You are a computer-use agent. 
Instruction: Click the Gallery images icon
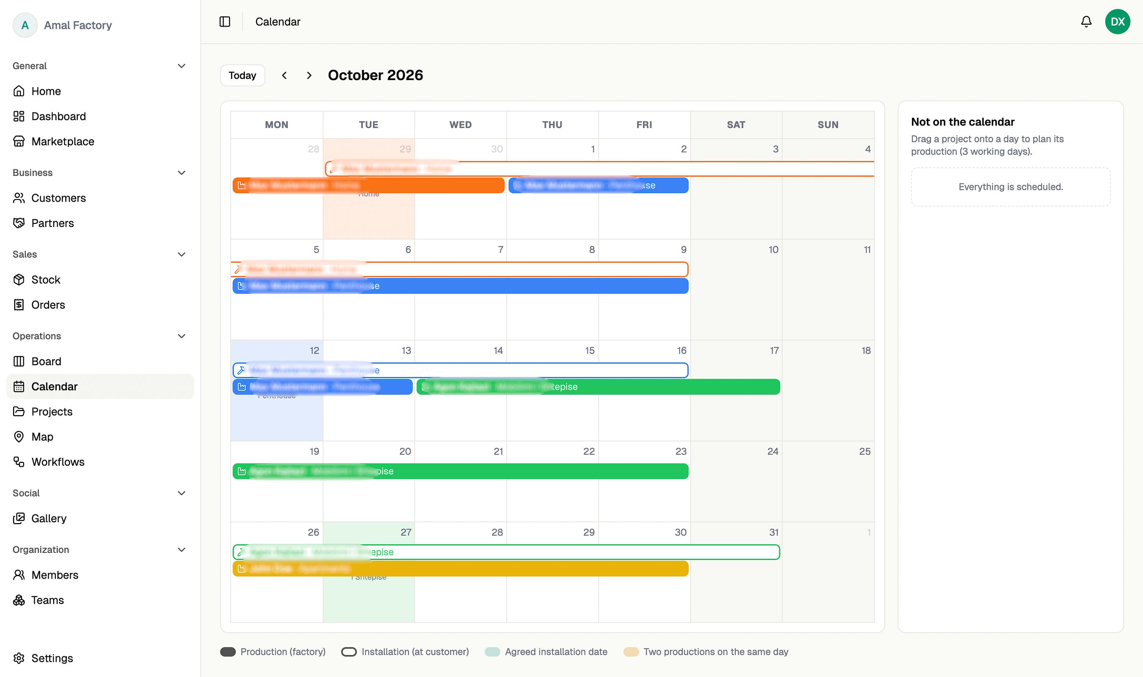[19, 518]
